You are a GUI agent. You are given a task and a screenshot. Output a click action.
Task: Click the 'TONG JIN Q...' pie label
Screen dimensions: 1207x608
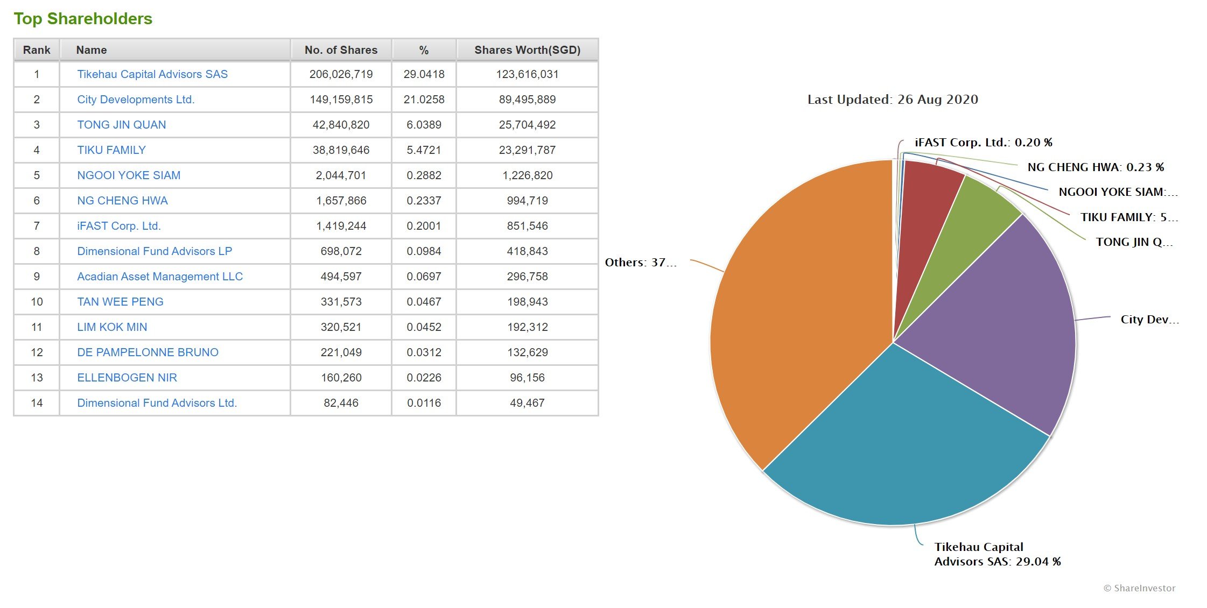(1134, 242)
